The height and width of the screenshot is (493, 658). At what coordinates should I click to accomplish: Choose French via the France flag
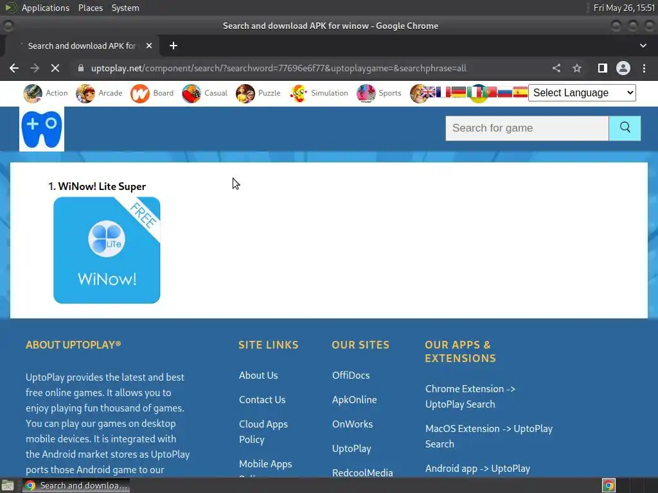(x=443, y=92)
